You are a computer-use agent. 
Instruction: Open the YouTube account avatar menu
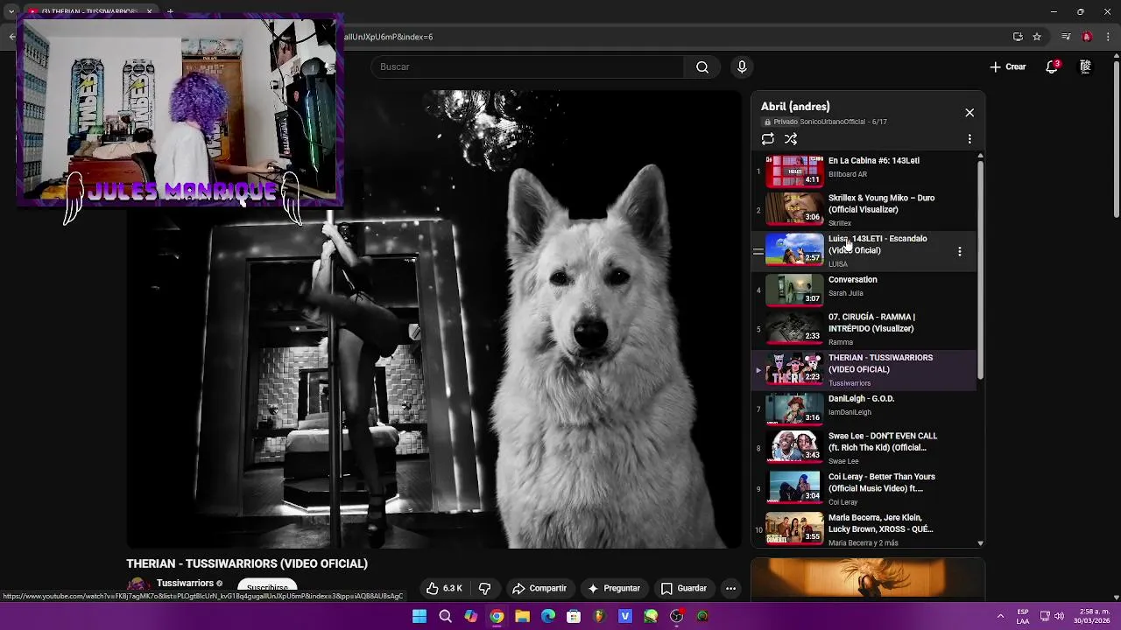[x=1085, y=66]
